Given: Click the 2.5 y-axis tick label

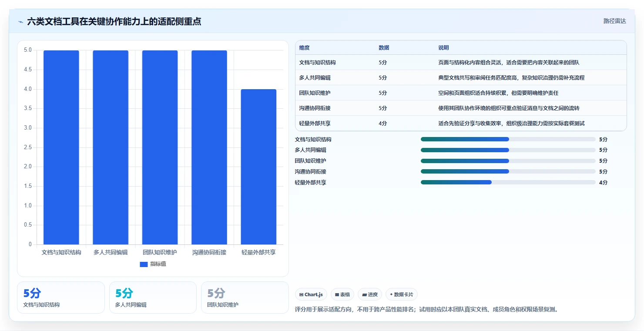Looking at the screenshot, I should tap(28, 147).
